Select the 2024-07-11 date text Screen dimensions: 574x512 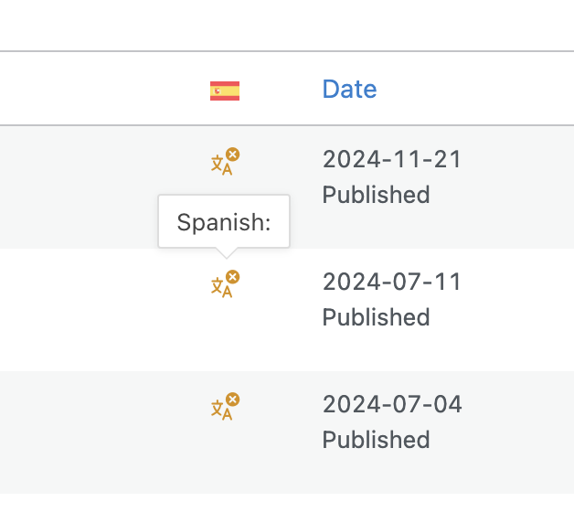(x=391, y=282)
